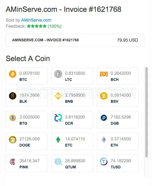This screenshot has height=186, width=152.
Task: Open the AMinServe.com seller link
Action: [36, 20]
